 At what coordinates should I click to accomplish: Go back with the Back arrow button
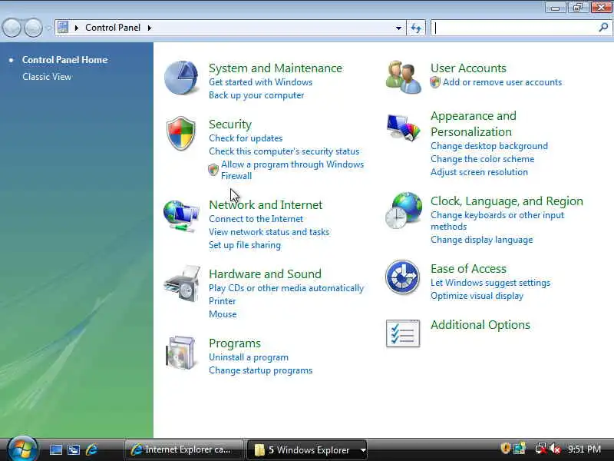12,28
